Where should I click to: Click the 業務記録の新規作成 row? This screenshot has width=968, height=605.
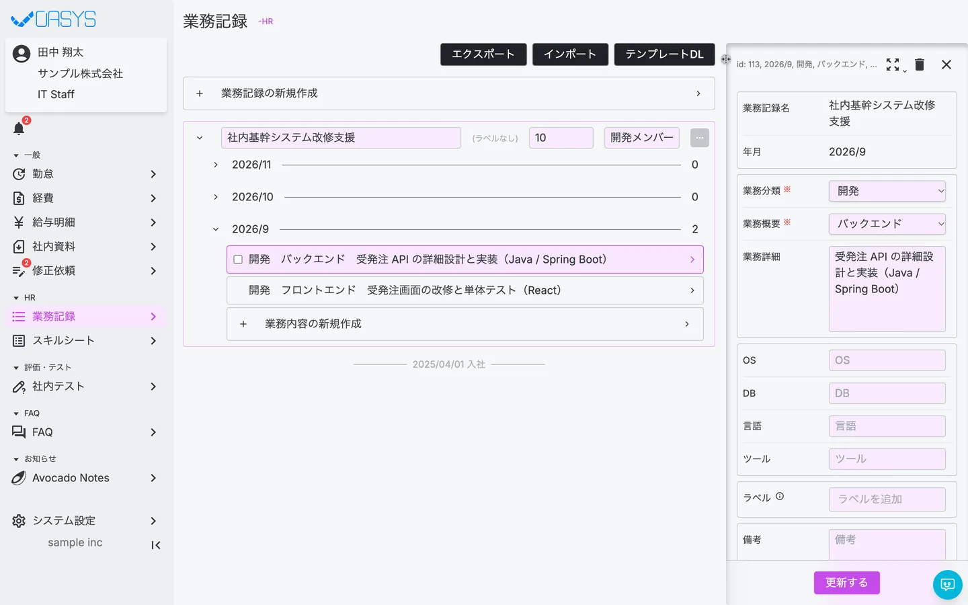point(449,93)
